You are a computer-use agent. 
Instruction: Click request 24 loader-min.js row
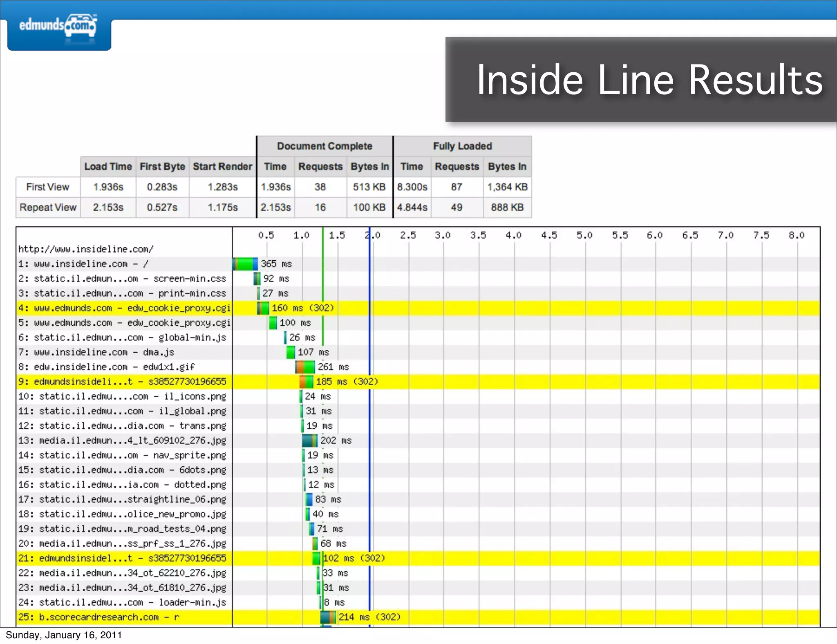tap(418, 602)
